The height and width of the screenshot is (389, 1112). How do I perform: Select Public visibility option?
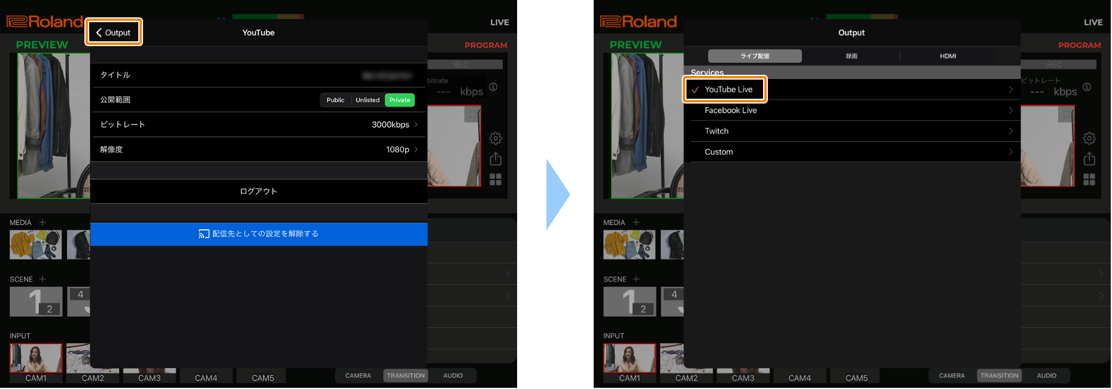335,100
